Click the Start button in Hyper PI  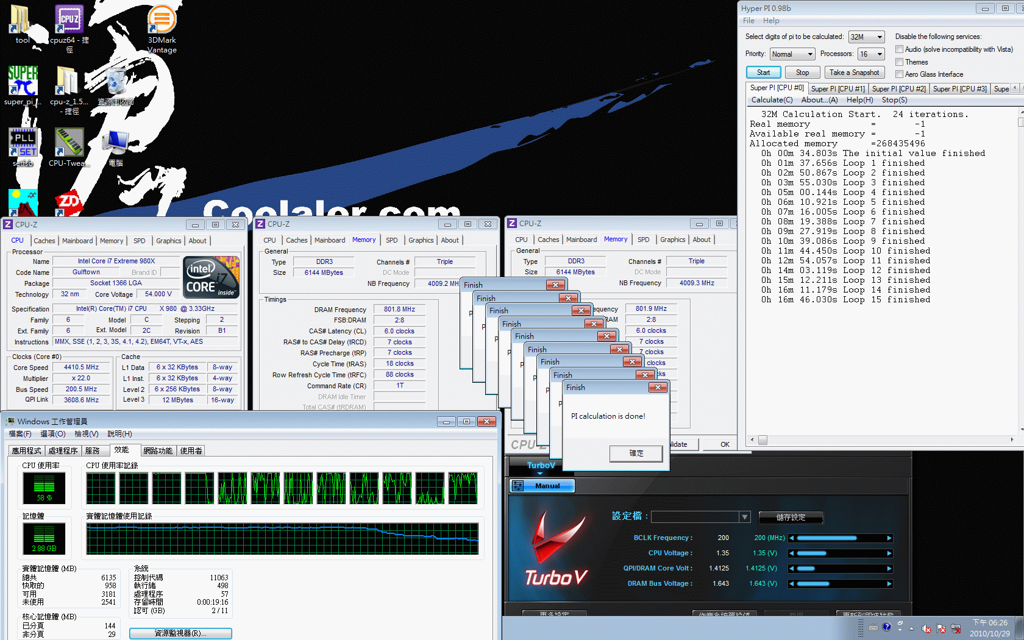tap(763, 72)
